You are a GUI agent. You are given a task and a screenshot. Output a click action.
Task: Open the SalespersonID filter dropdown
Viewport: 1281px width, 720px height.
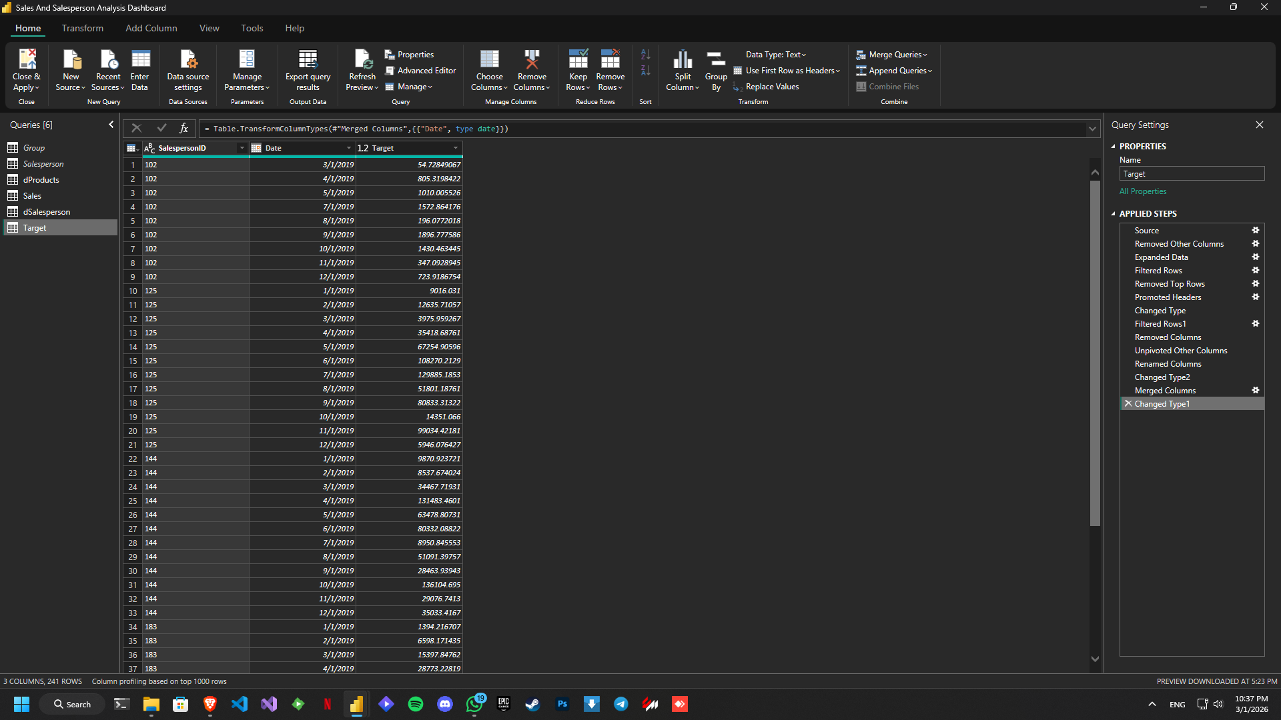[242, 147]
